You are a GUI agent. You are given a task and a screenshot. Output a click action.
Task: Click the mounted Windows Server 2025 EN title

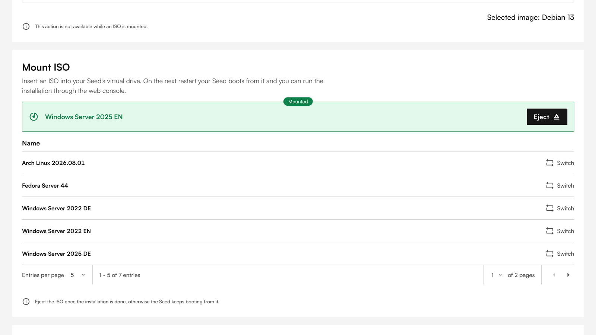point(84,117)
